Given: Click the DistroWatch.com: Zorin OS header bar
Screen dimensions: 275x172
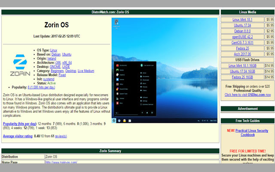Looking at the screenshot, I should [110, 12].
